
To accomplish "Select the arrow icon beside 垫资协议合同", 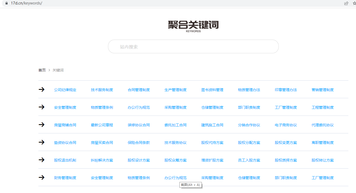I will 42,142.
